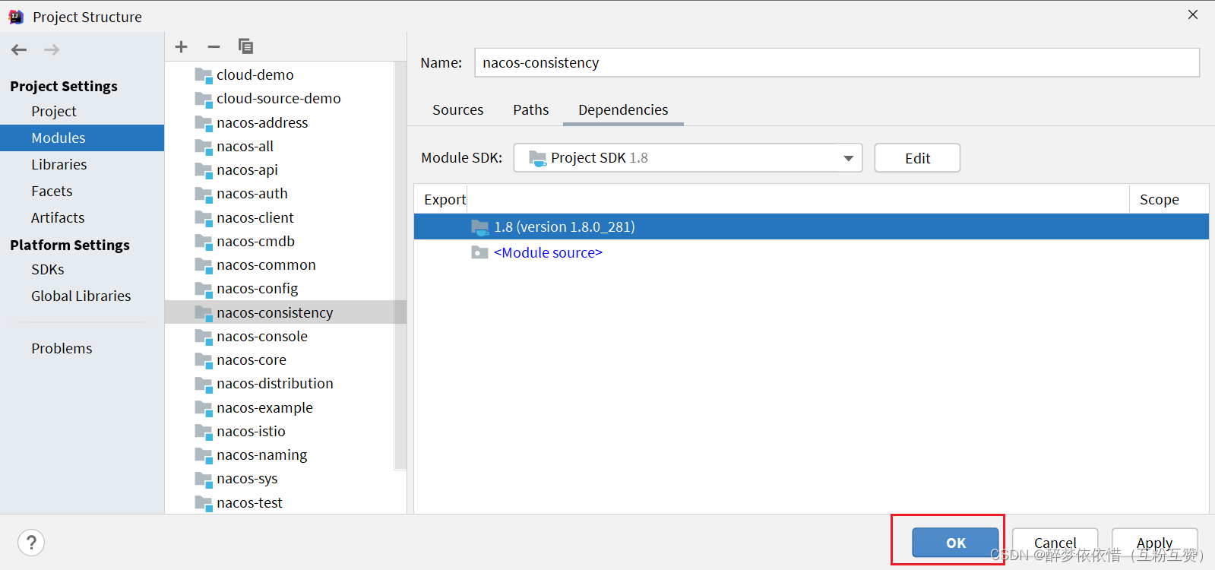Click the module list vertical scrollbar
The width and height of the screenshot is (1215, 570).
400,266
